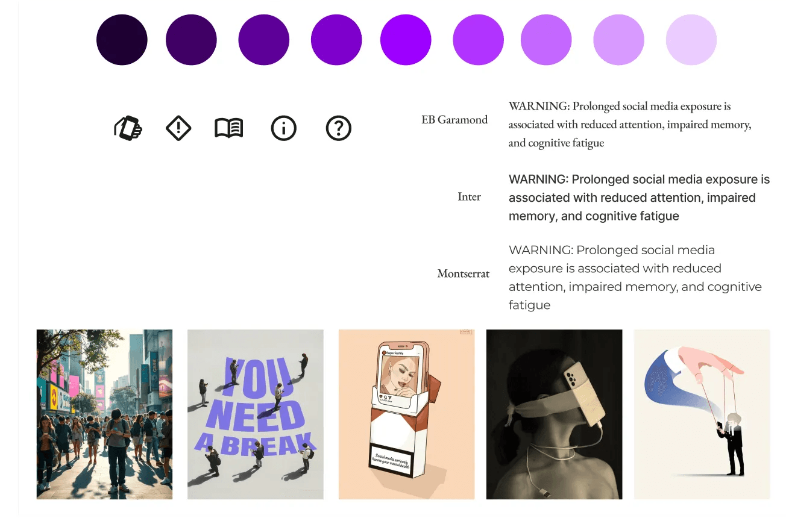Open the blindfolded woman with phone image
The width and height of the screenshot is (786, 518).
click(x=555, y=414)
